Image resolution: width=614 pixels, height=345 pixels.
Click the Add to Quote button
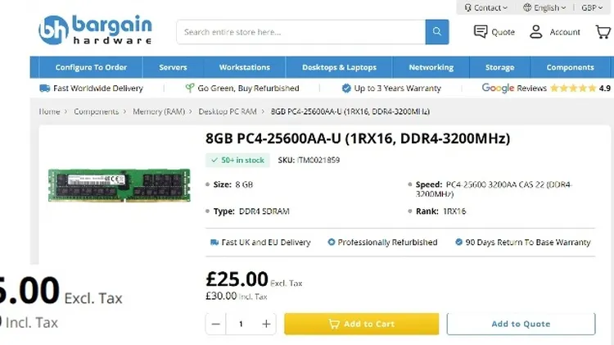pyautogui.click(x=521, y=324)
